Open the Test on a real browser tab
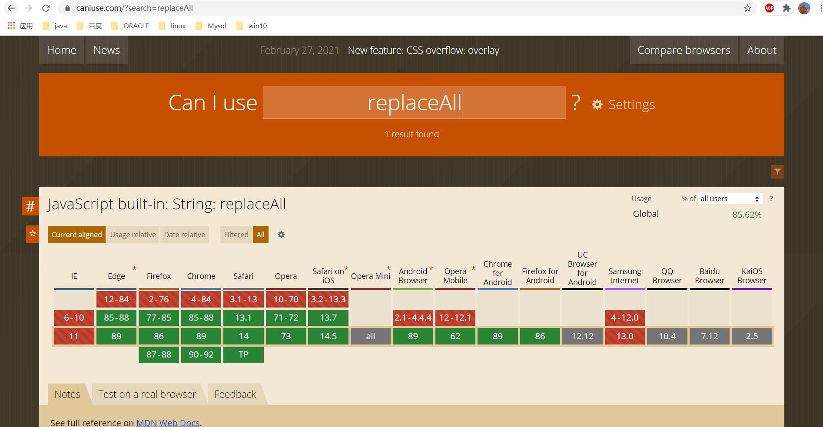 [147, 394]
